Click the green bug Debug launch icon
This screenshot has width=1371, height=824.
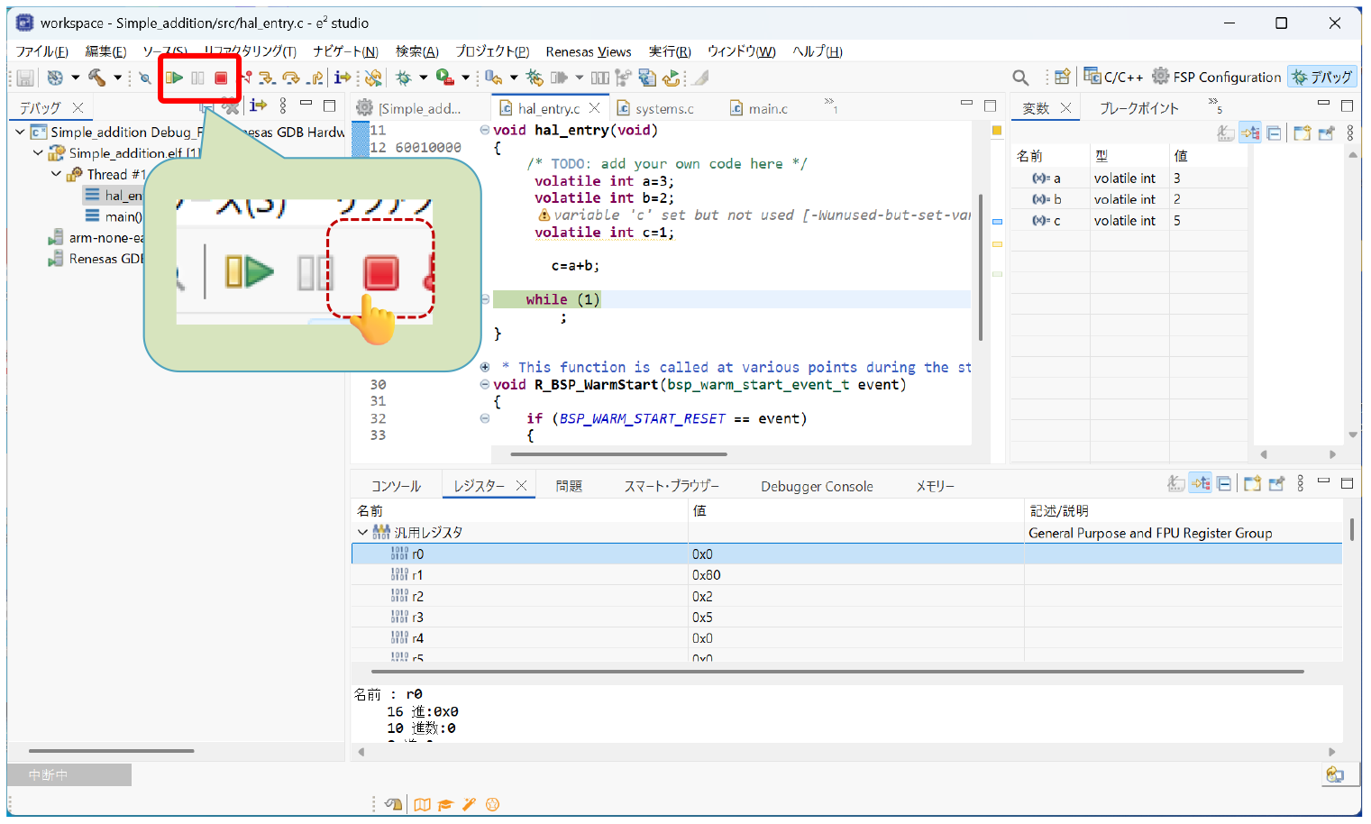point(404,78)
